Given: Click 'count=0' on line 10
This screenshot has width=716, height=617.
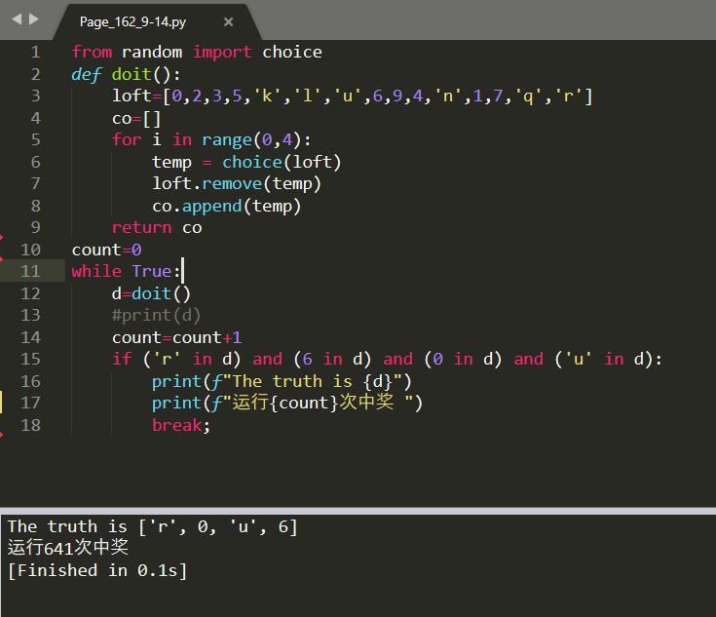Looking at the screenshot, I should pyautogui.click(x=107, y=250).
